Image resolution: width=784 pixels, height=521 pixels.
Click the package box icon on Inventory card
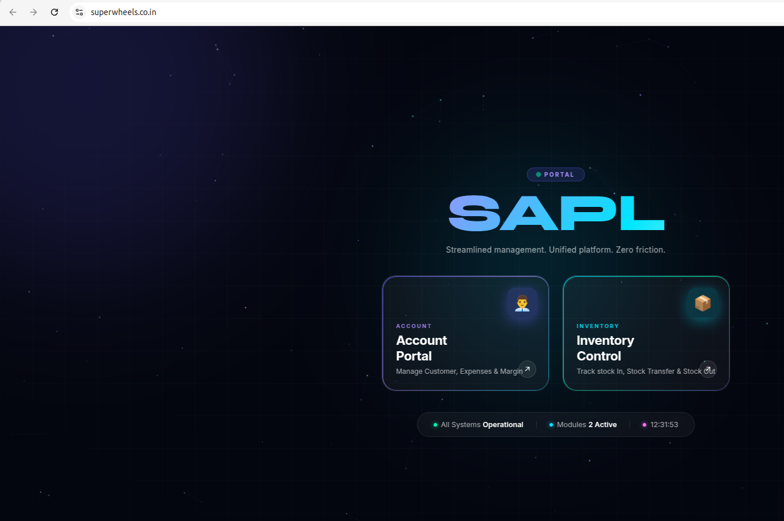click(x=702, y=303)
